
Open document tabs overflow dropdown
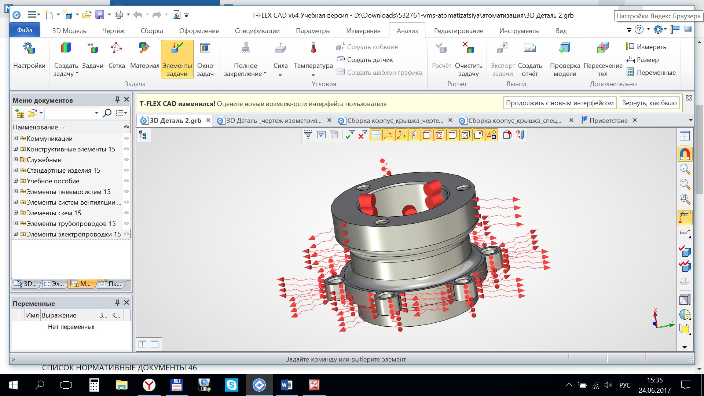point(690,120)
